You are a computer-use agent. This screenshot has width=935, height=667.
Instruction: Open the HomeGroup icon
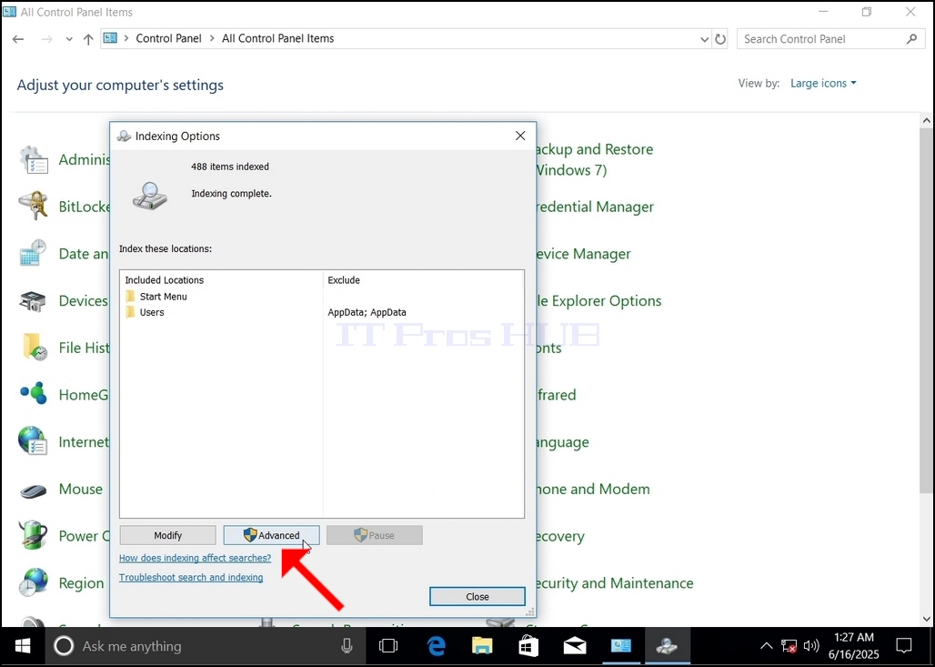pyautogui.click(x=34, y=394)
